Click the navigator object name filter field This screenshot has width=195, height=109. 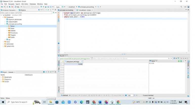[26, 13]
